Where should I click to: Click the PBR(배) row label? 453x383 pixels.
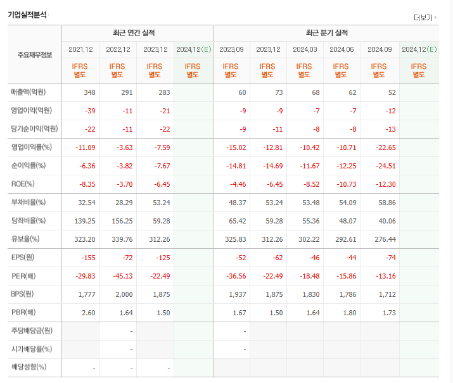tap(23, 312)
